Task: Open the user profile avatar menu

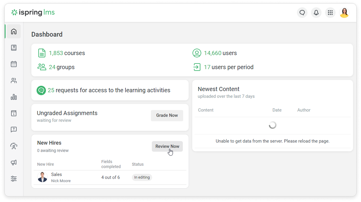Action: tap(344, 13)
